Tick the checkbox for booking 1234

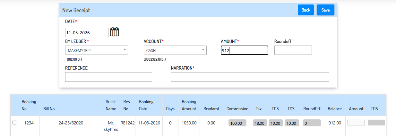(14, 123)
